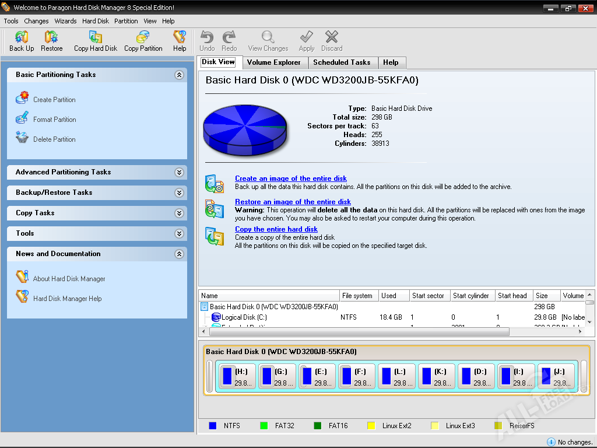The image size is (597, 448).
Task: Select the (H:) partition block in disk map
Action: pos(236,376)
